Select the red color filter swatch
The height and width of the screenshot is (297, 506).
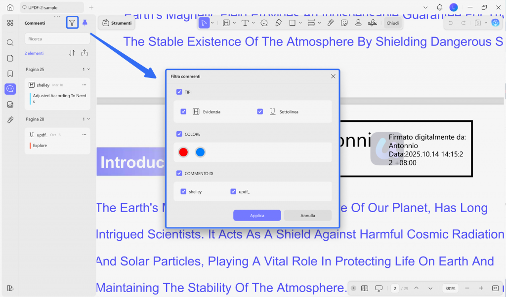pos(183,152)
